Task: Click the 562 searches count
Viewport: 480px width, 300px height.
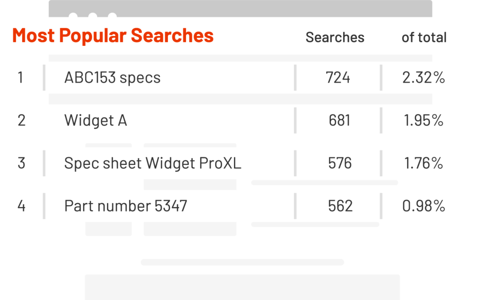Action: tap(339, 206)
